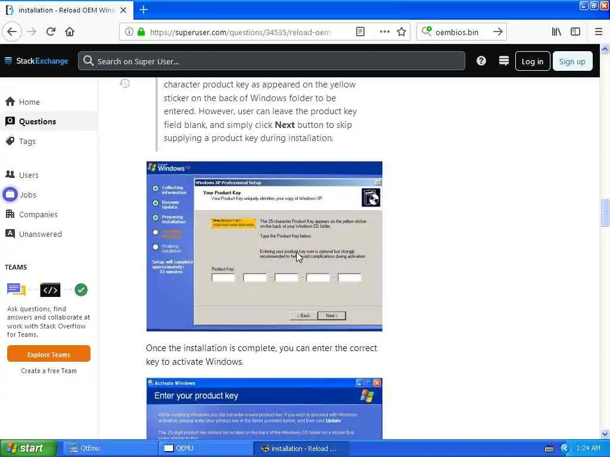
Task: Open the Windows start menu
Action: coord(28,449)
